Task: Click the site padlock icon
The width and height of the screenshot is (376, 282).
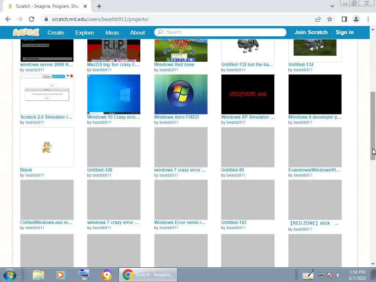Action: [46, 19]
